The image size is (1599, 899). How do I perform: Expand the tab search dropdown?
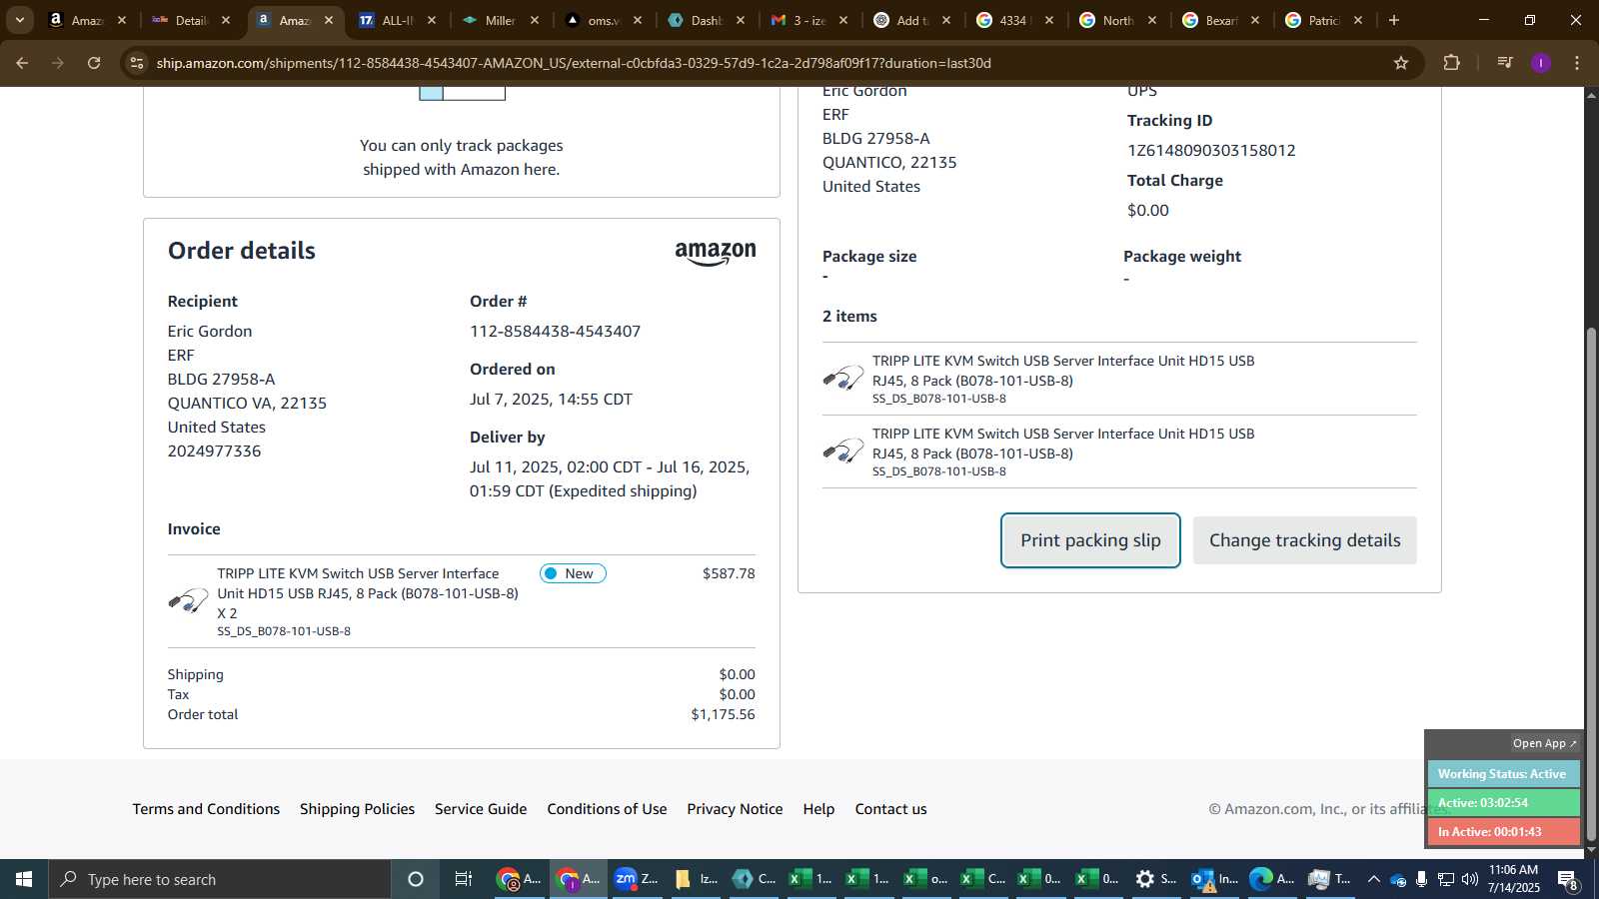[19, 20]
